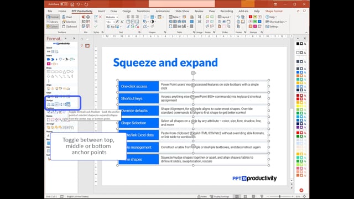
Task: Click the half-filled circle icon in Shapes group
Action: (x=152, y=22)
